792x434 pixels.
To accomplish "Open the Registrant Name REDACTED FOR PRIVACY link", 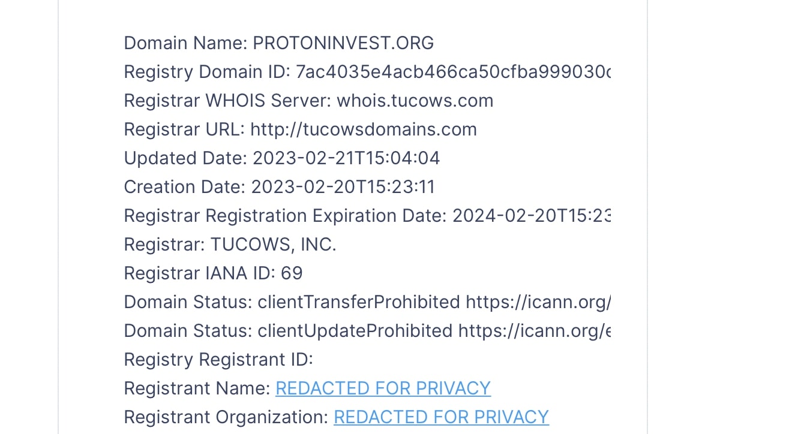I will (383, 388).
